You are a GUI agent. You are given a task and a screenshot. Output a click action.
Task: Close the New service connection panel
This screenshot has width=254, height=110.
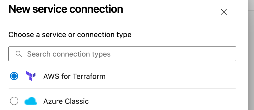pos(224,12)
